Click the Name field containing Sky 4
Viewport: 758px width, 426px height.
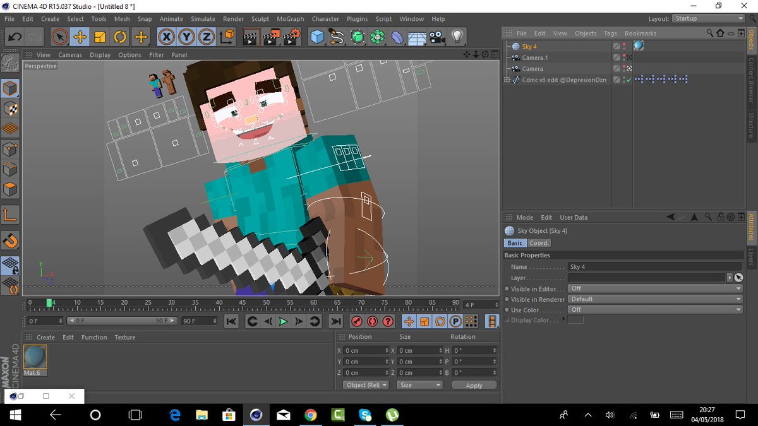655,267
